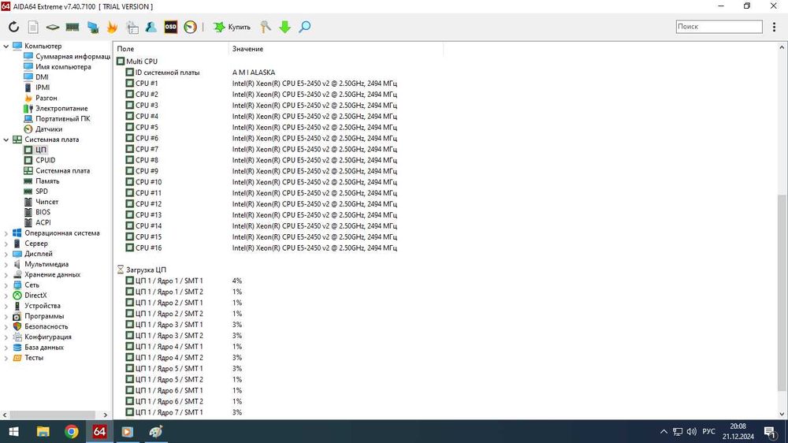Open the Windows Start menu
The height and width of the screenshot is (443, 788).
(14, 432)
